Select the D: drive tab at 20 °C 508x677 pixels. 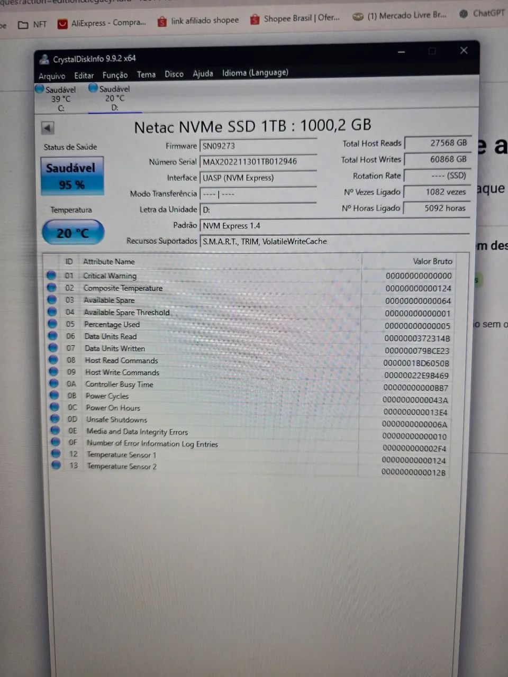point(110,98)
